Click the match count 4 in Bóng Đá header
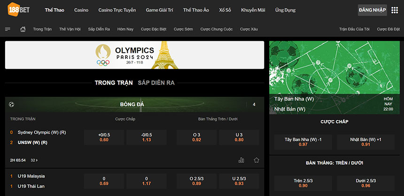404x196 pixels. (254, 104)
